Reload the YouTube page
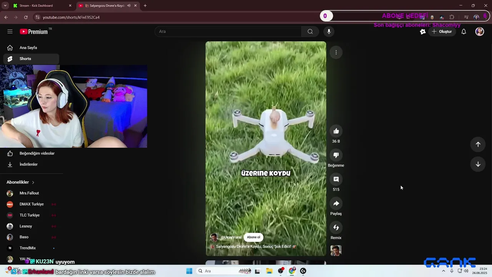 click(x=26, y=17)
